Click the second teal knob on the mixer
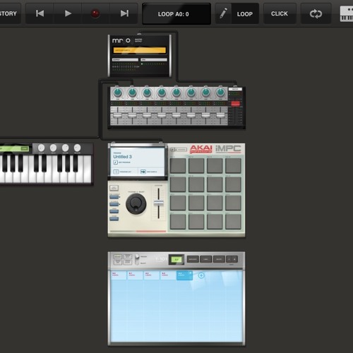The image size is (353, 353). 132,92
